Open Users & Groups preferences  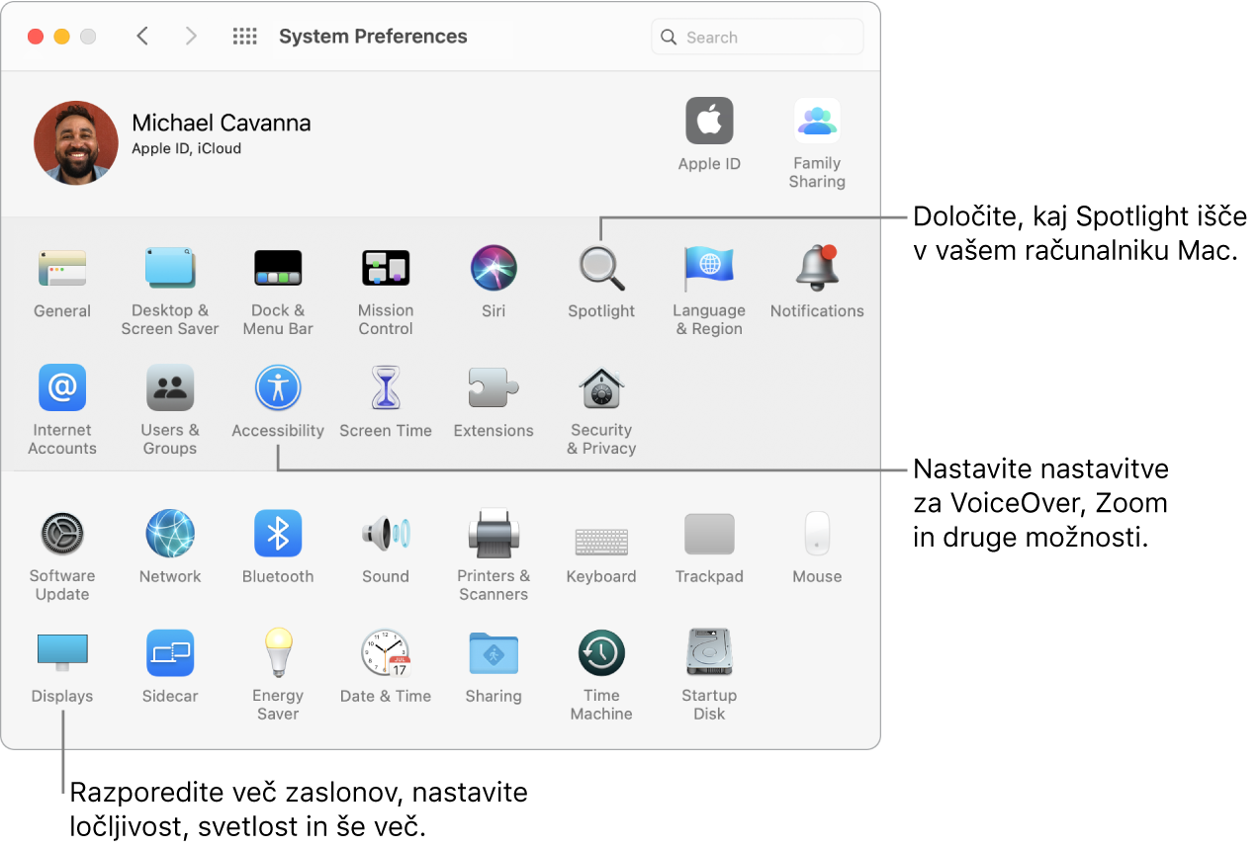click(170, 387)
